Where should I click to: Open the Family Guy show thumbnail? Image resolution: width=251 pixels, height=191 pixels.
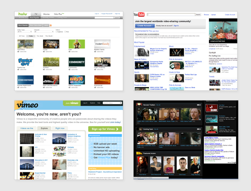26,62
